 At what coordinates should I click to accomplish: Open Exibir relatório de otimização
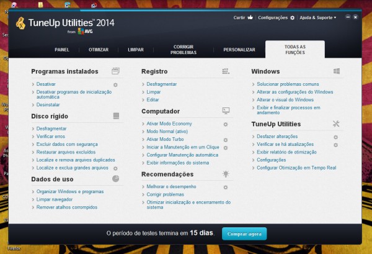coord(286,152)
